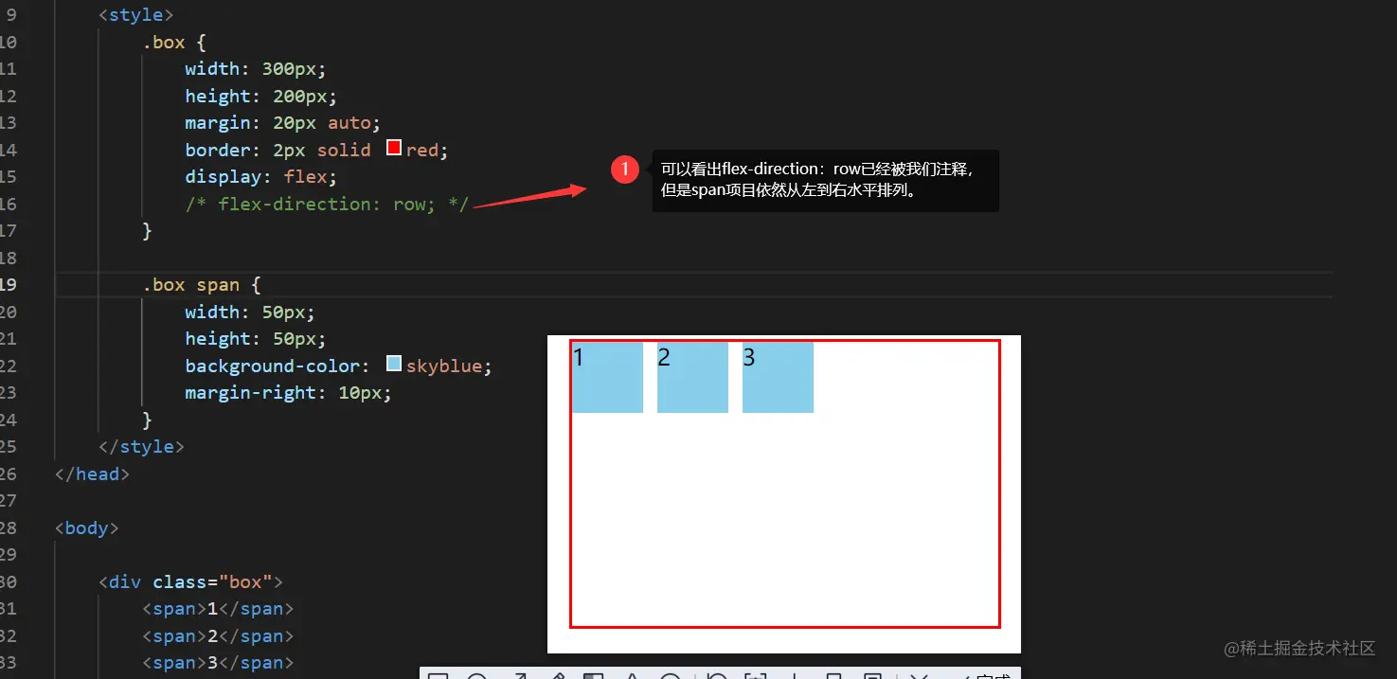Click the blue box labeled 2 in preview

tap(692, 377)
